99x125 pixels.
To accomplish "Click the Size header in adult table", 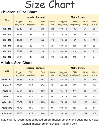I will tap(7, 71).
